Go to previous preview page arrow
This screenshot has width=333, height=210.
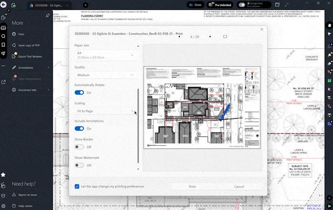click(179, 37)
